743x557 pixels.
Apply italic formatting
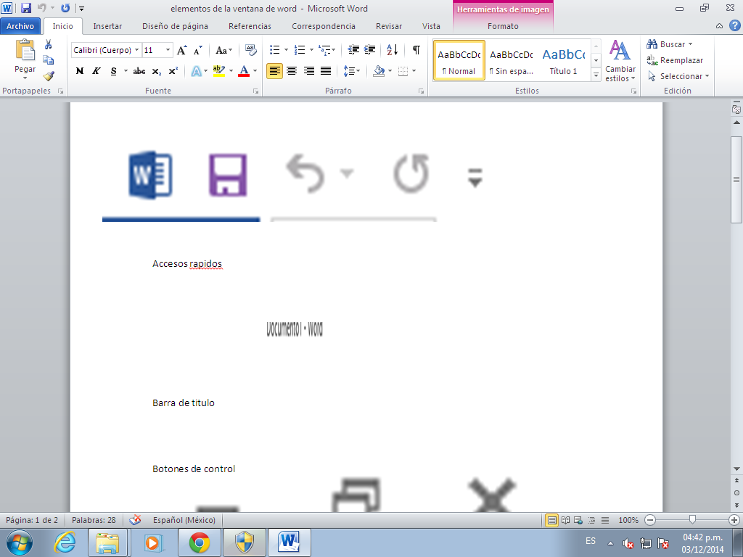96,70
